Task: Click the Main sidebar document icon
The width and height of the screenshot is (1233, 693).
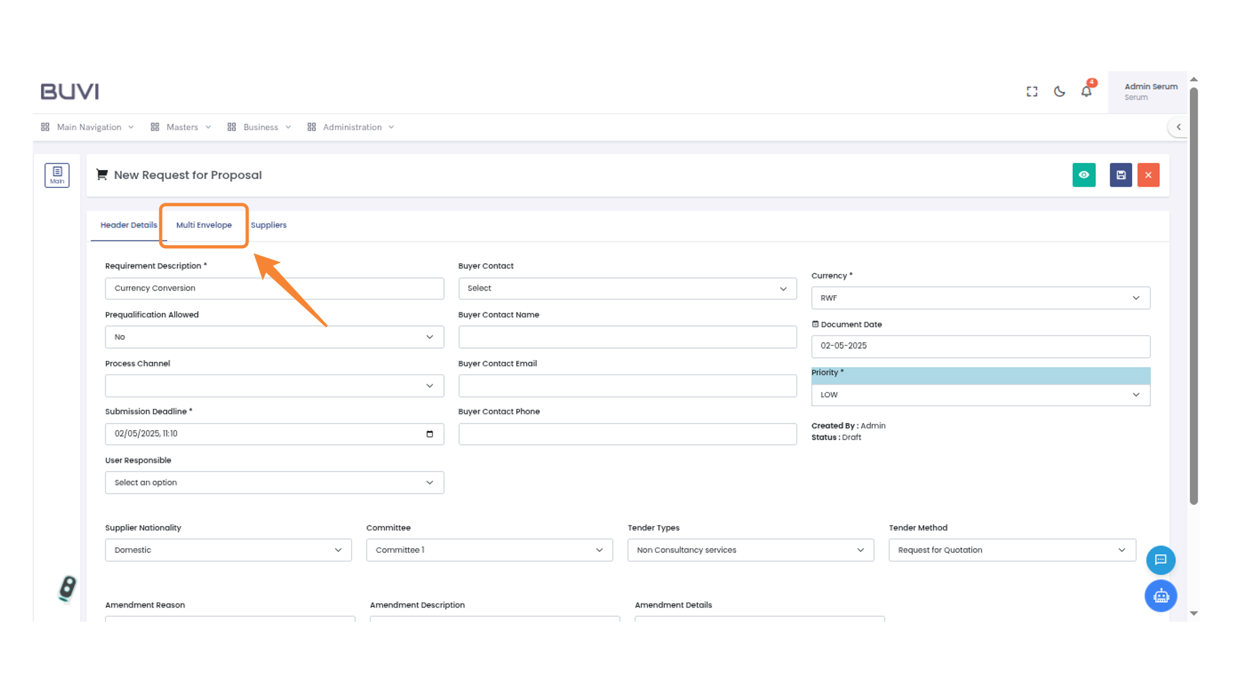Action: 57,175
